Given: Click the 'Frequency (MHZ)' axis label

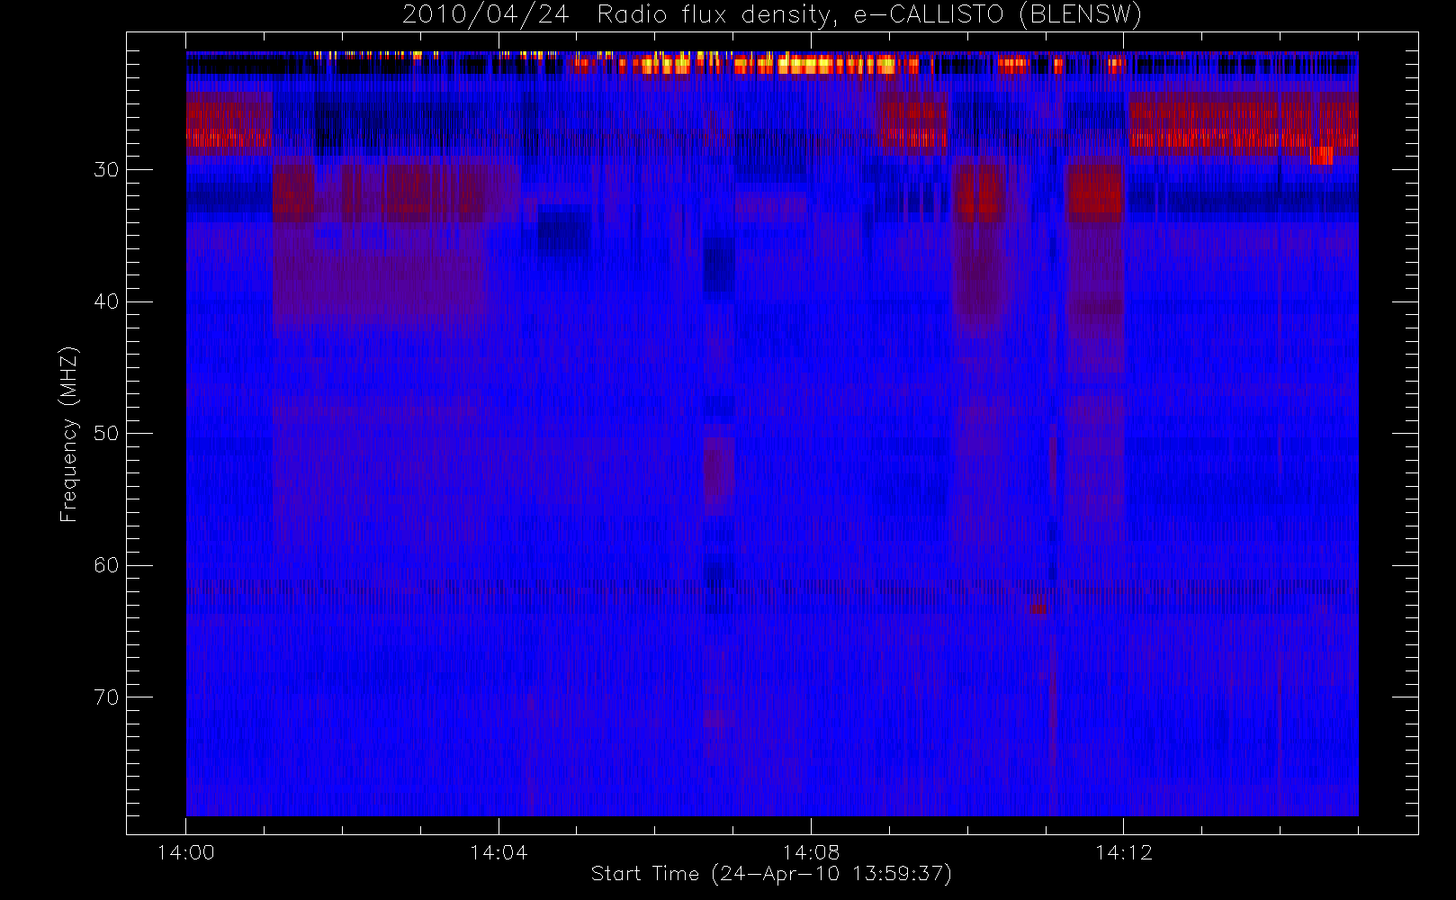Looking at the screenshot, I should pyautogui.click(x=68, y=434).
